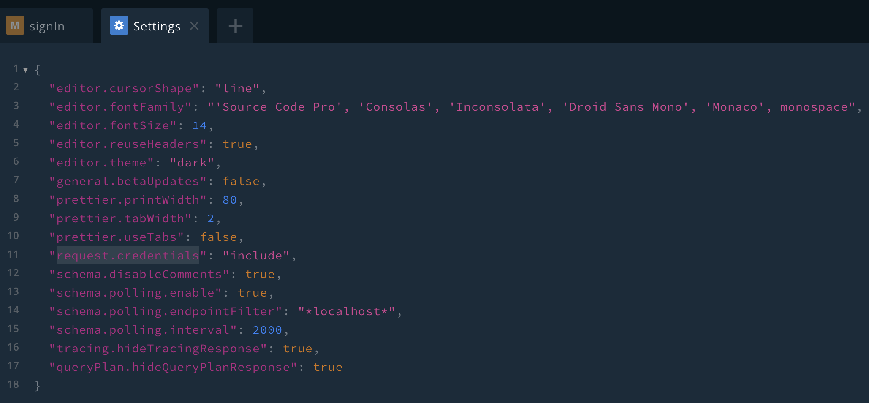Click the "*localhost*" endpointFilter value
The image size is (869, 403).
point(346,311)
